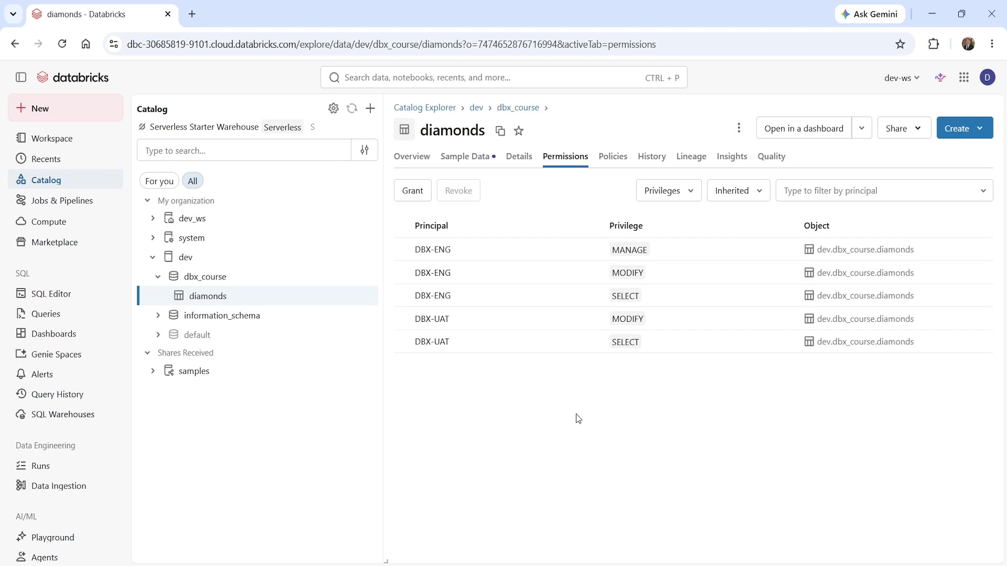Bookmark this page with star icon
Image resolution: width=1007 pixels, height=566 pixels.
coord(901,44)
